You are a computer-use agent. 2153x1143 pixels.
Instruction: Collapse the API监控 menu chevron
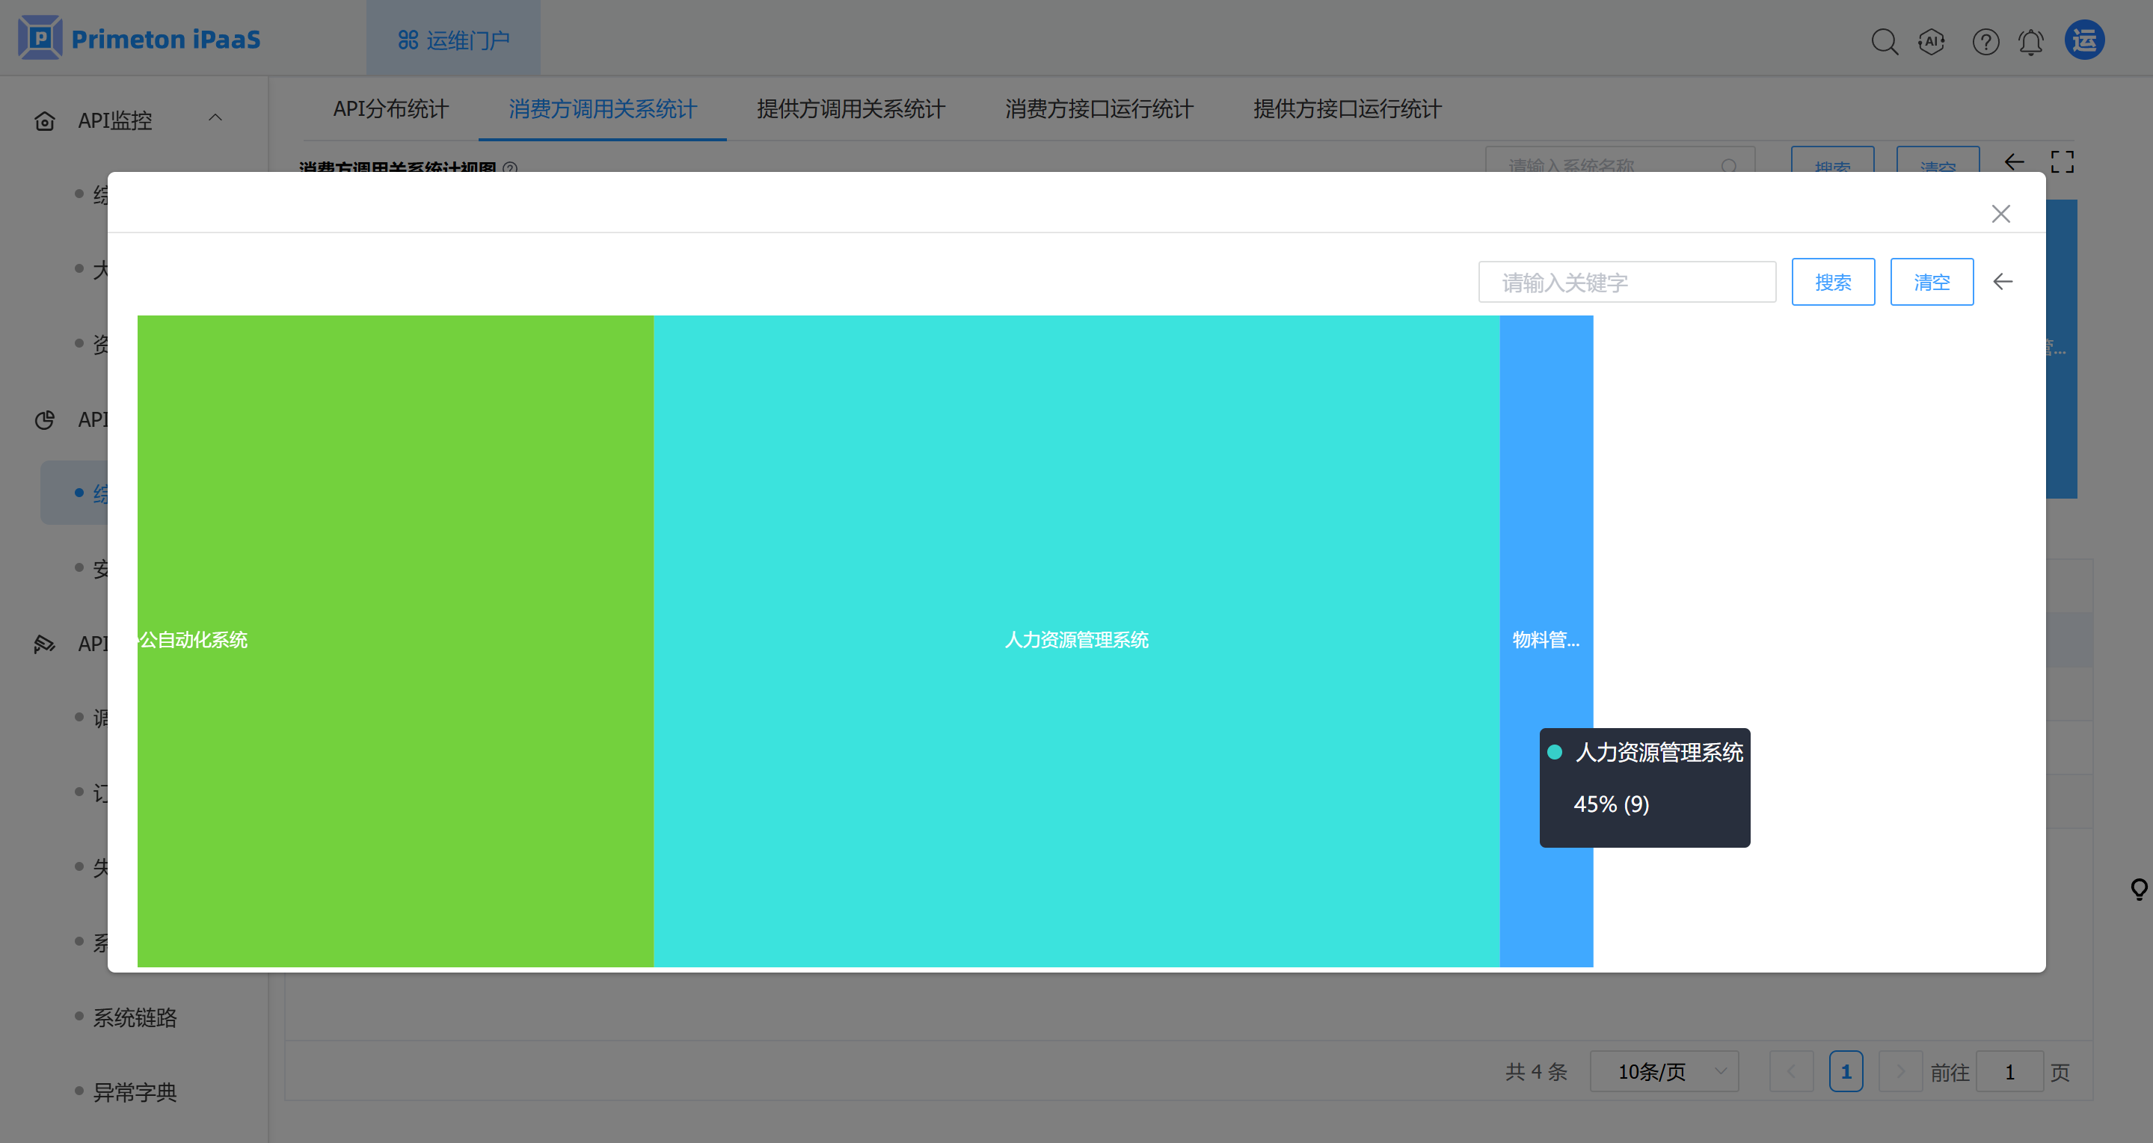[x=215, y=119]
